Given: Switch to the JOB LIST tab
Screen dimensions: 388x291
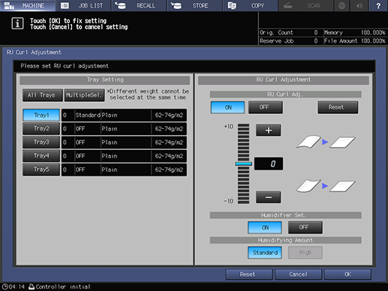Looking at the screenshot, I should tap(83, 5).
